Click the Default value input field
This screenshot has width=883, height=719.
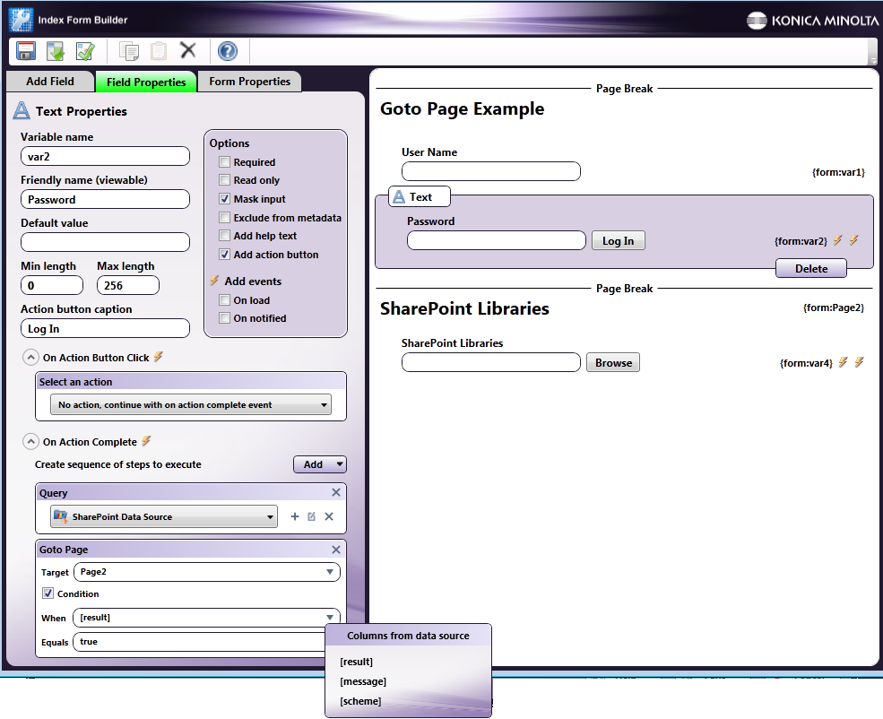pos(105,242)
